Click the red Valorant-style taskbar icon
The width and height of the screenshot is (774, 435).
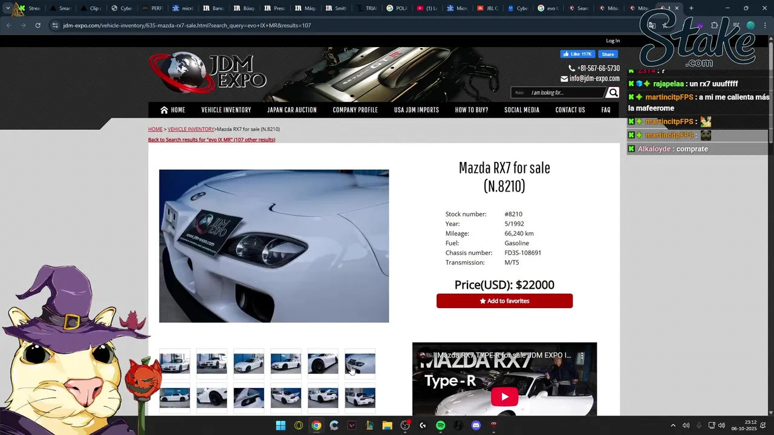point(352,425)
